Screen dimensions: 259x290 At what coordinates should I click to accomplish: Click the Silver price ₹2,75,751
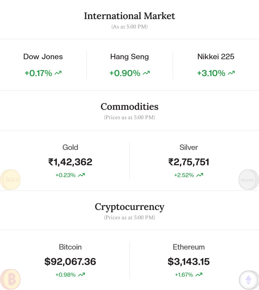(189, 162)
